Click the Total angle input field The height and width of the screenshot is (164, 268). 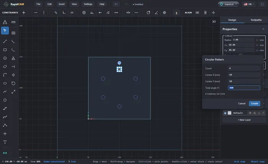pyautogui.click(x=244, y=88)
